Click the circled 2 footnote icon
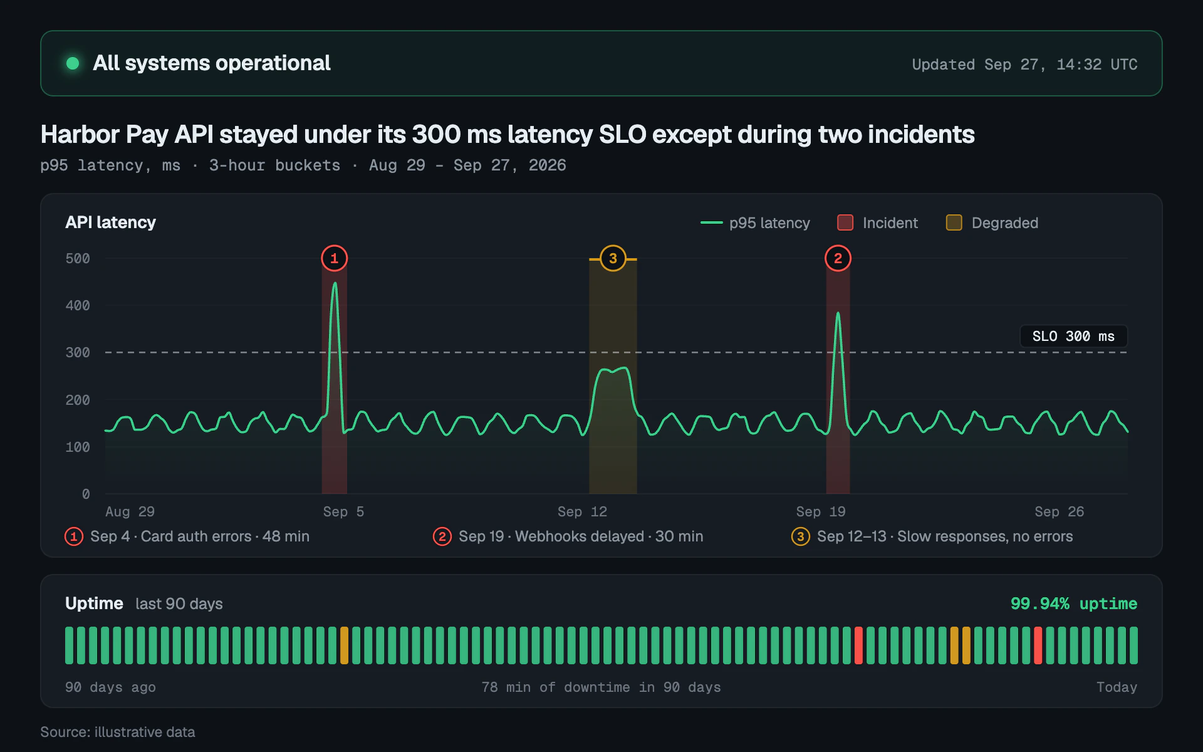1203x752 pixels. (x=442, y=536)
